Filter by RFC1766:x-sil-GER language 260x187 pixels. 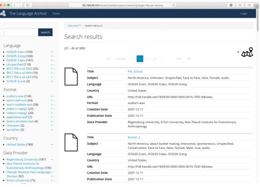pos(19,77)
